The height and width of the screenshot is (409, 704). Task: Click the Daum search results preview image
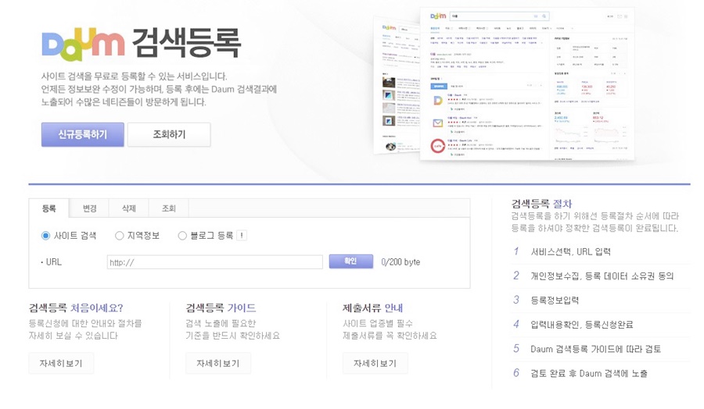505,85
